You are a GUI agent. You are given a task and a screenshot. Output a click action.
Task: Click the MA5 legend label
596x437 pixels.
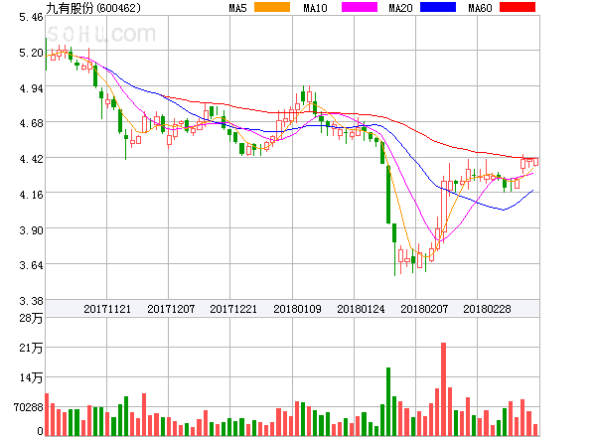[237, 8]
